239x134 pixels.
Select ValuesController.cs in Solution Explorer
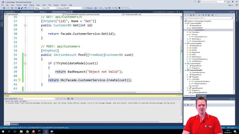point(201,83)
